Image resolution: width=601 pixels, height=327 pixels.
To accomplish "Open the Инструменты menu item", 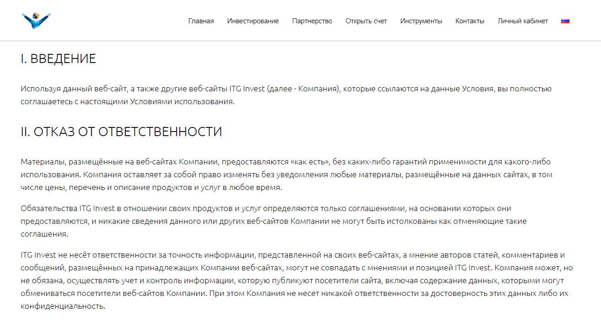I will pyautogui.click(x=421, y=21).
